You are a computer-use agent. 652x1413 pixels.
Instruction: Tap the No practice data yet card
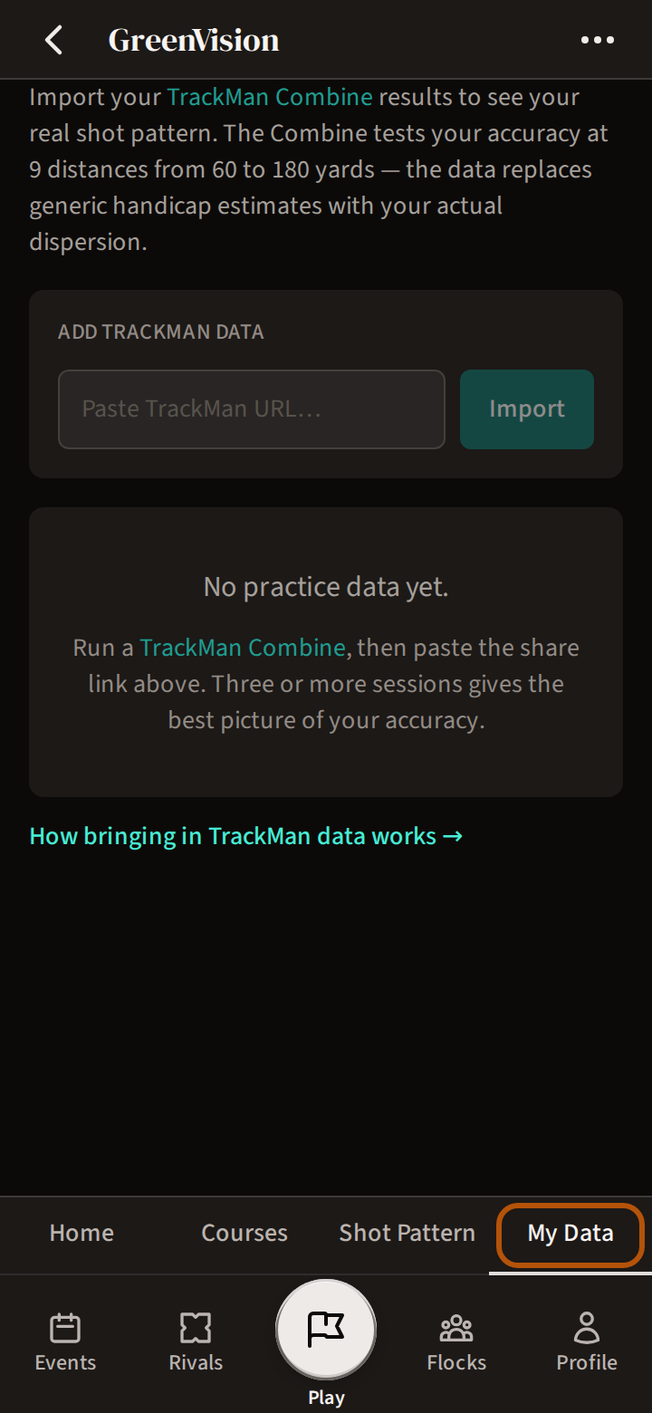(x=326, y=652)
